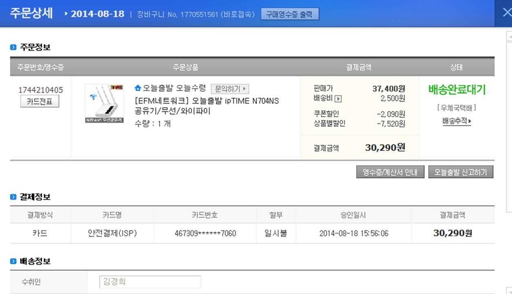The width and height of the screenshot is (512, 294).
Task: Close the order detail popup with X
Action: point(506,13)
